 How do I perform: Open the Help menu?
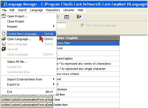[x=81, y=10]
